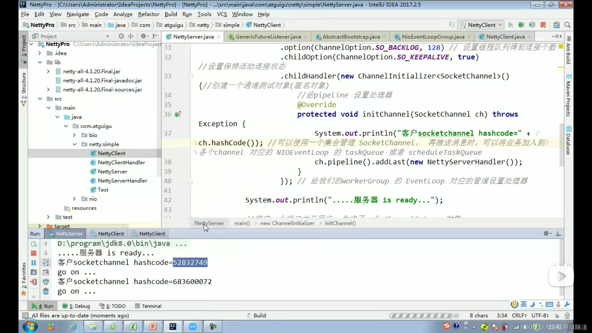Toggle tool window buttons in status bar corner
Image resolution: width=592 pixels, height=333 pixels.
pos(25,315)
